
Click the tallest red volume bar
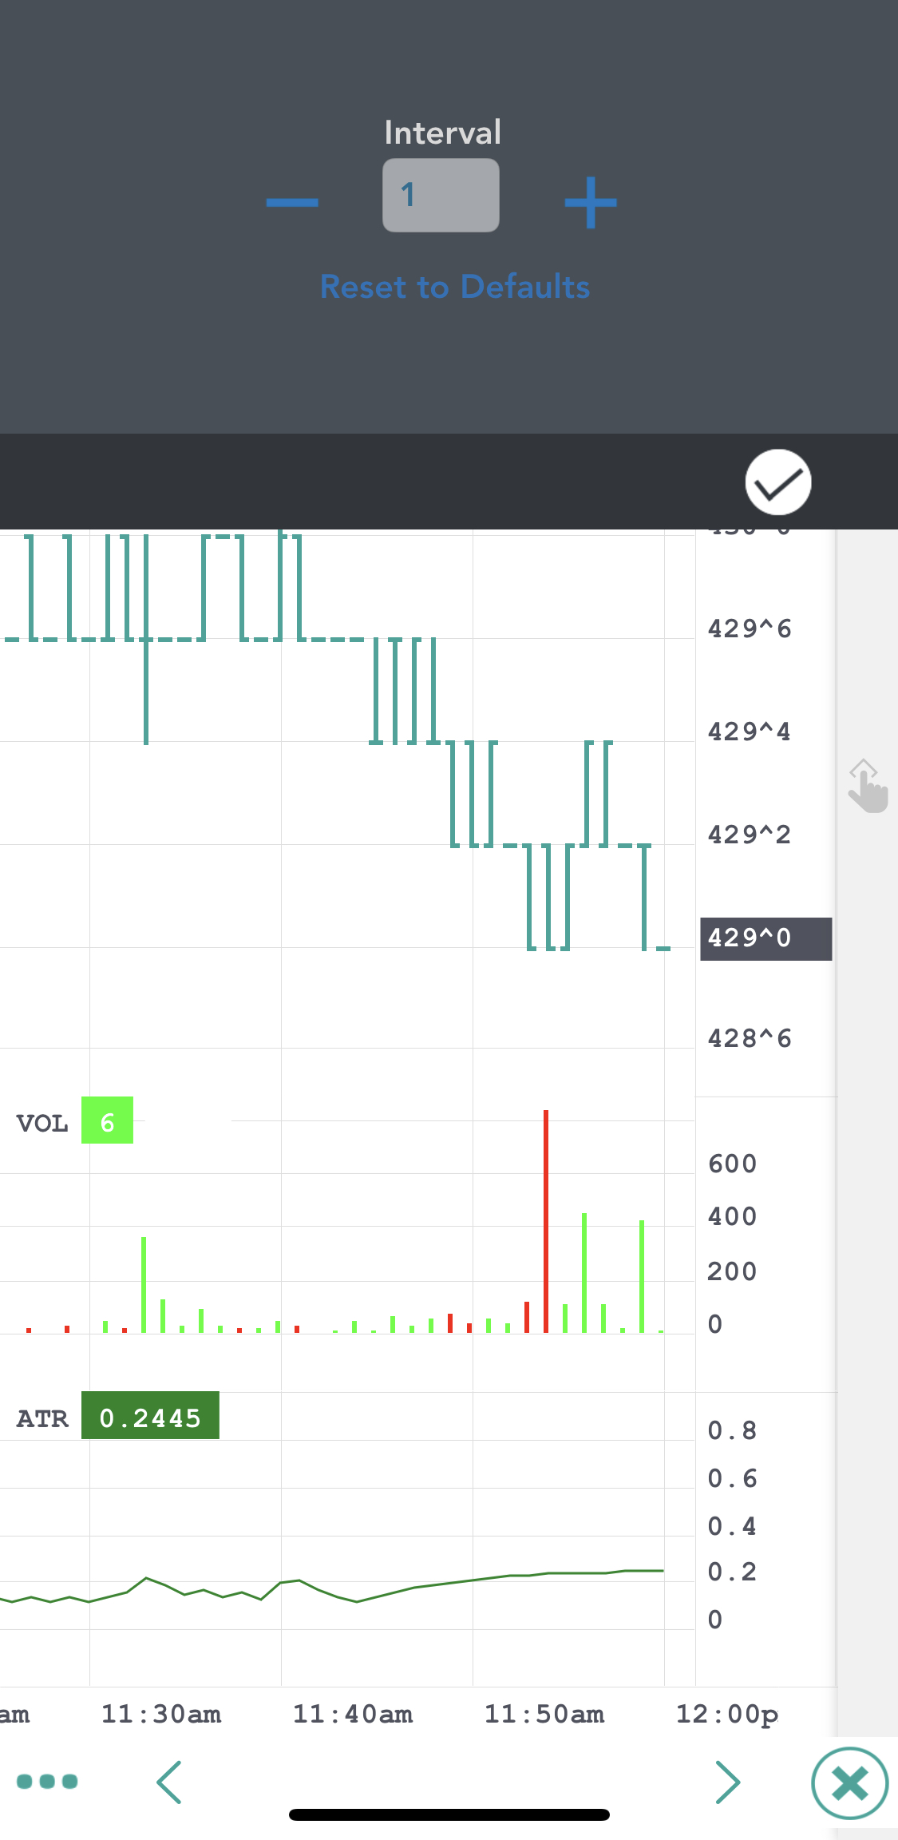coord(546,1222)
